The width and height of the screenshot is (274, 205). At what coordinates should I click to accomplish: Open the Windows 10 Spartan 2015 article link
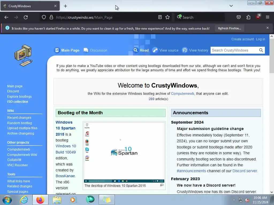[66, 128]
